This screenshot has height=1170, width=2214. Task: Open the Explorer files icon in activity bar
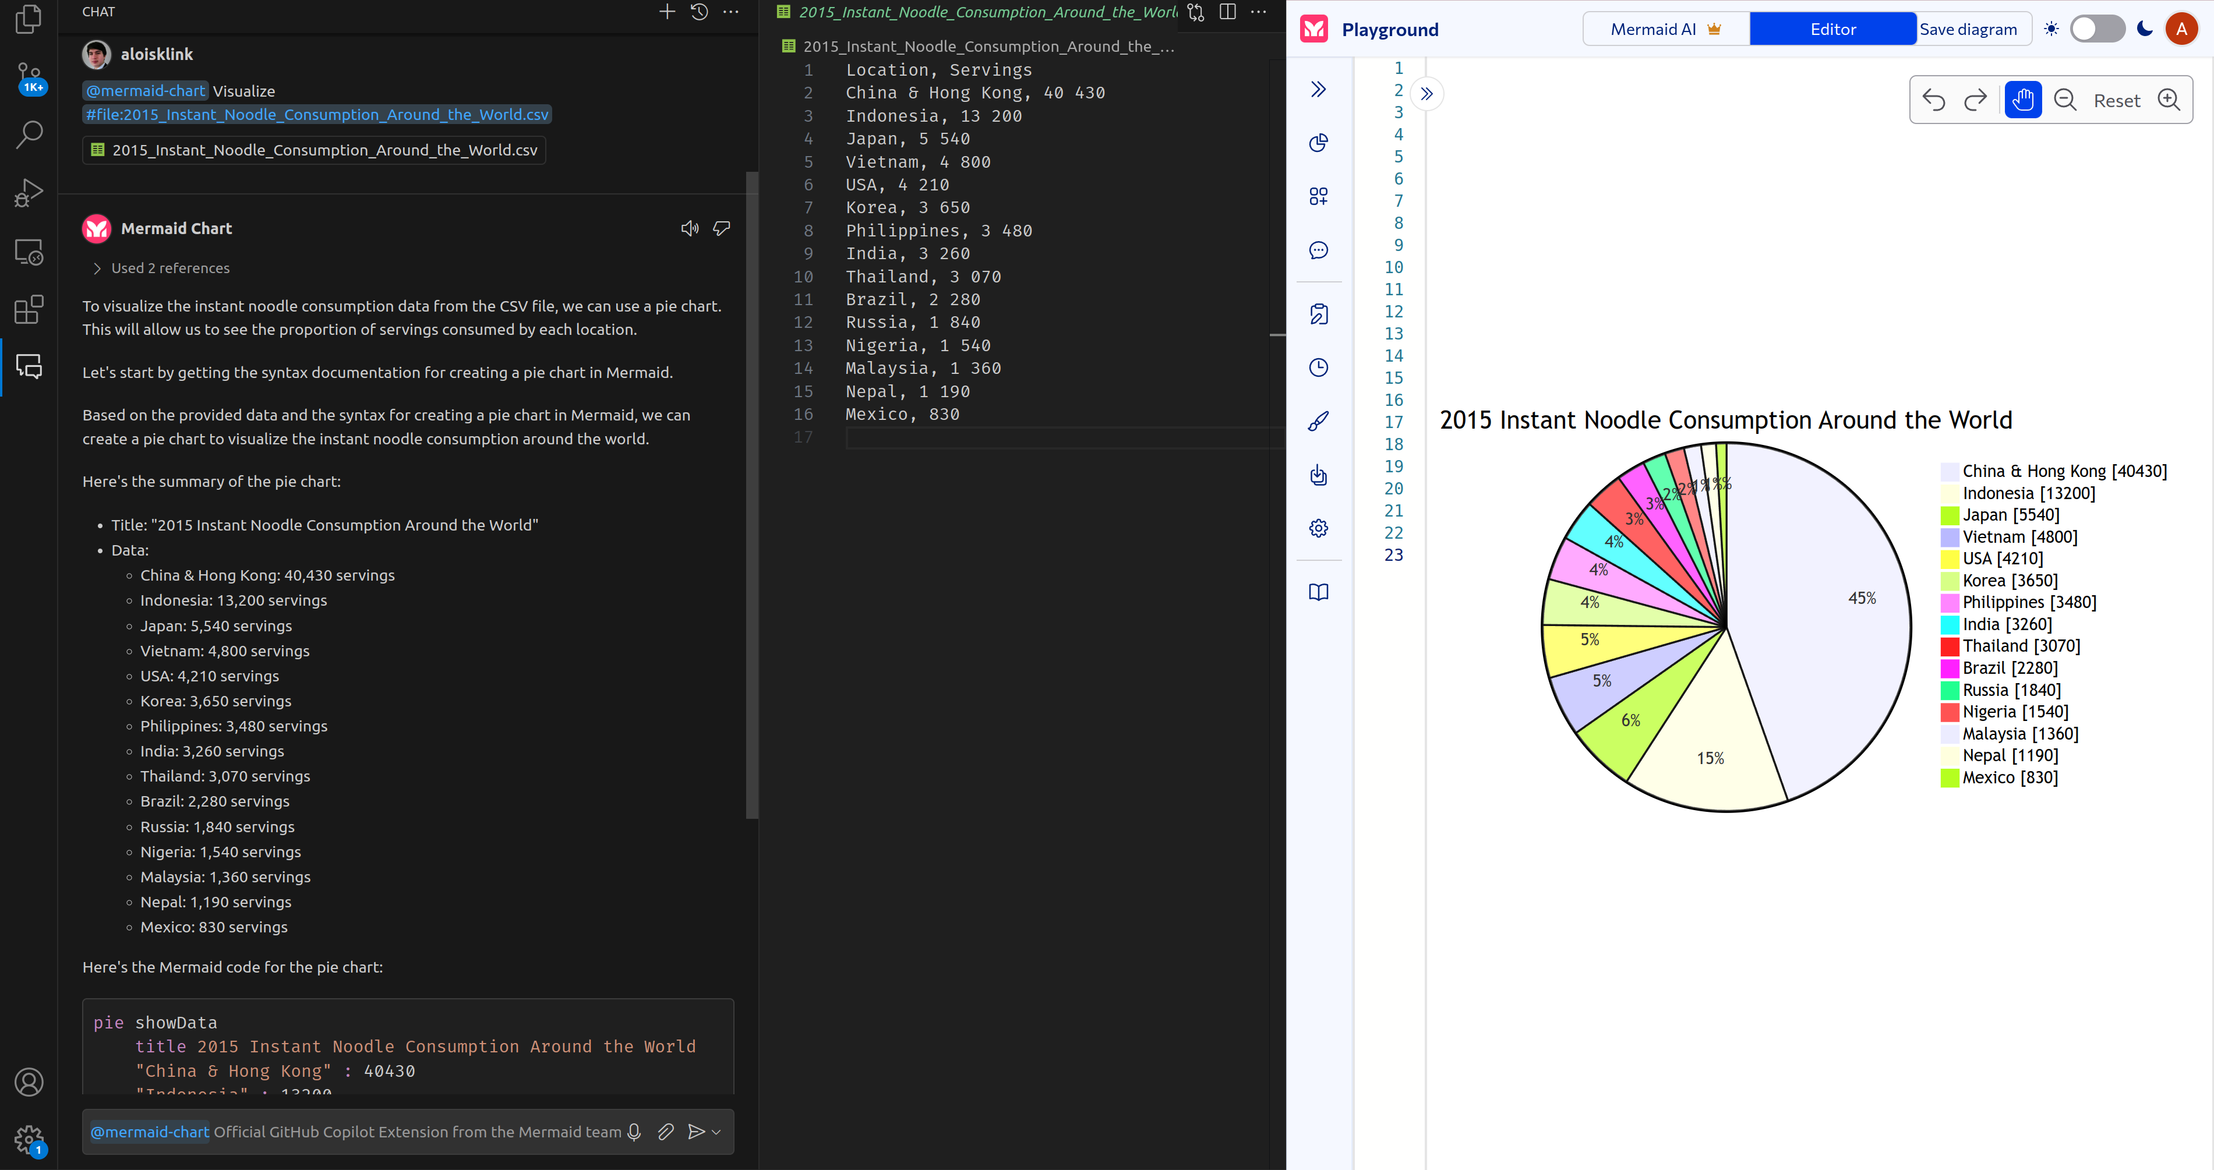[29, 19]
